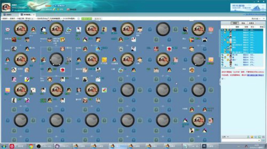Click the panel splitter handle beside the chat area

pos(220,82)
